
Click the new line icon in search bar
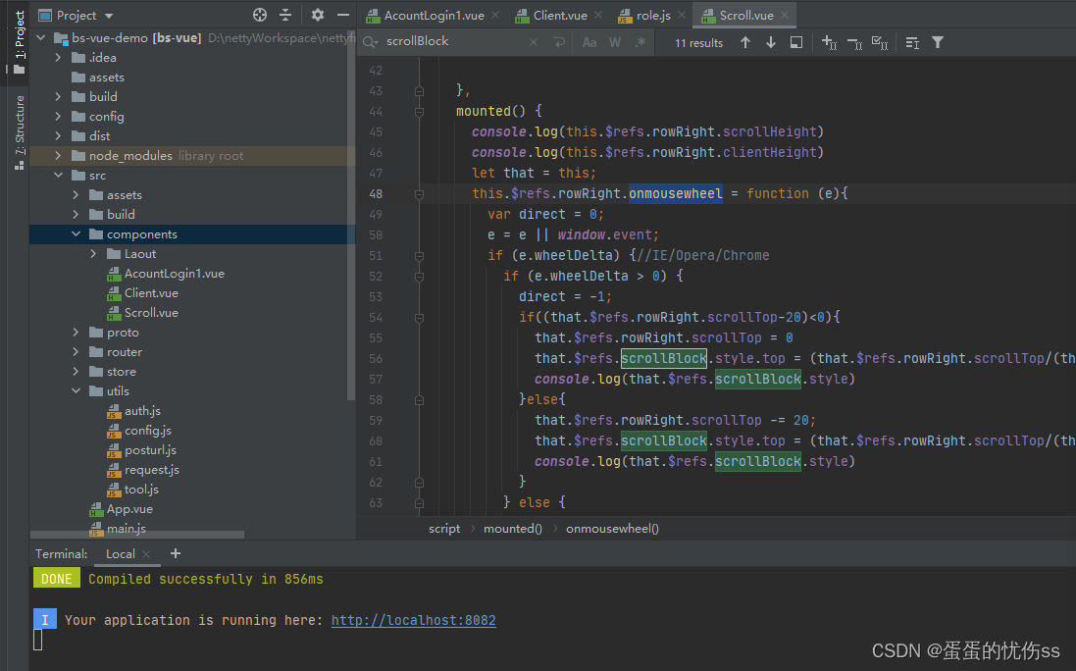coord(559,42)
